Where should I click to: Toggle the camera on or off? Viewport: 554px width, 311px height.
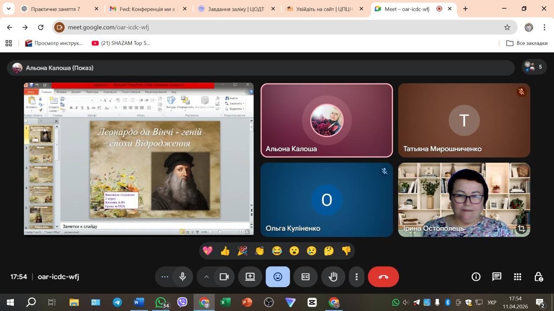(x=224, y=277)
